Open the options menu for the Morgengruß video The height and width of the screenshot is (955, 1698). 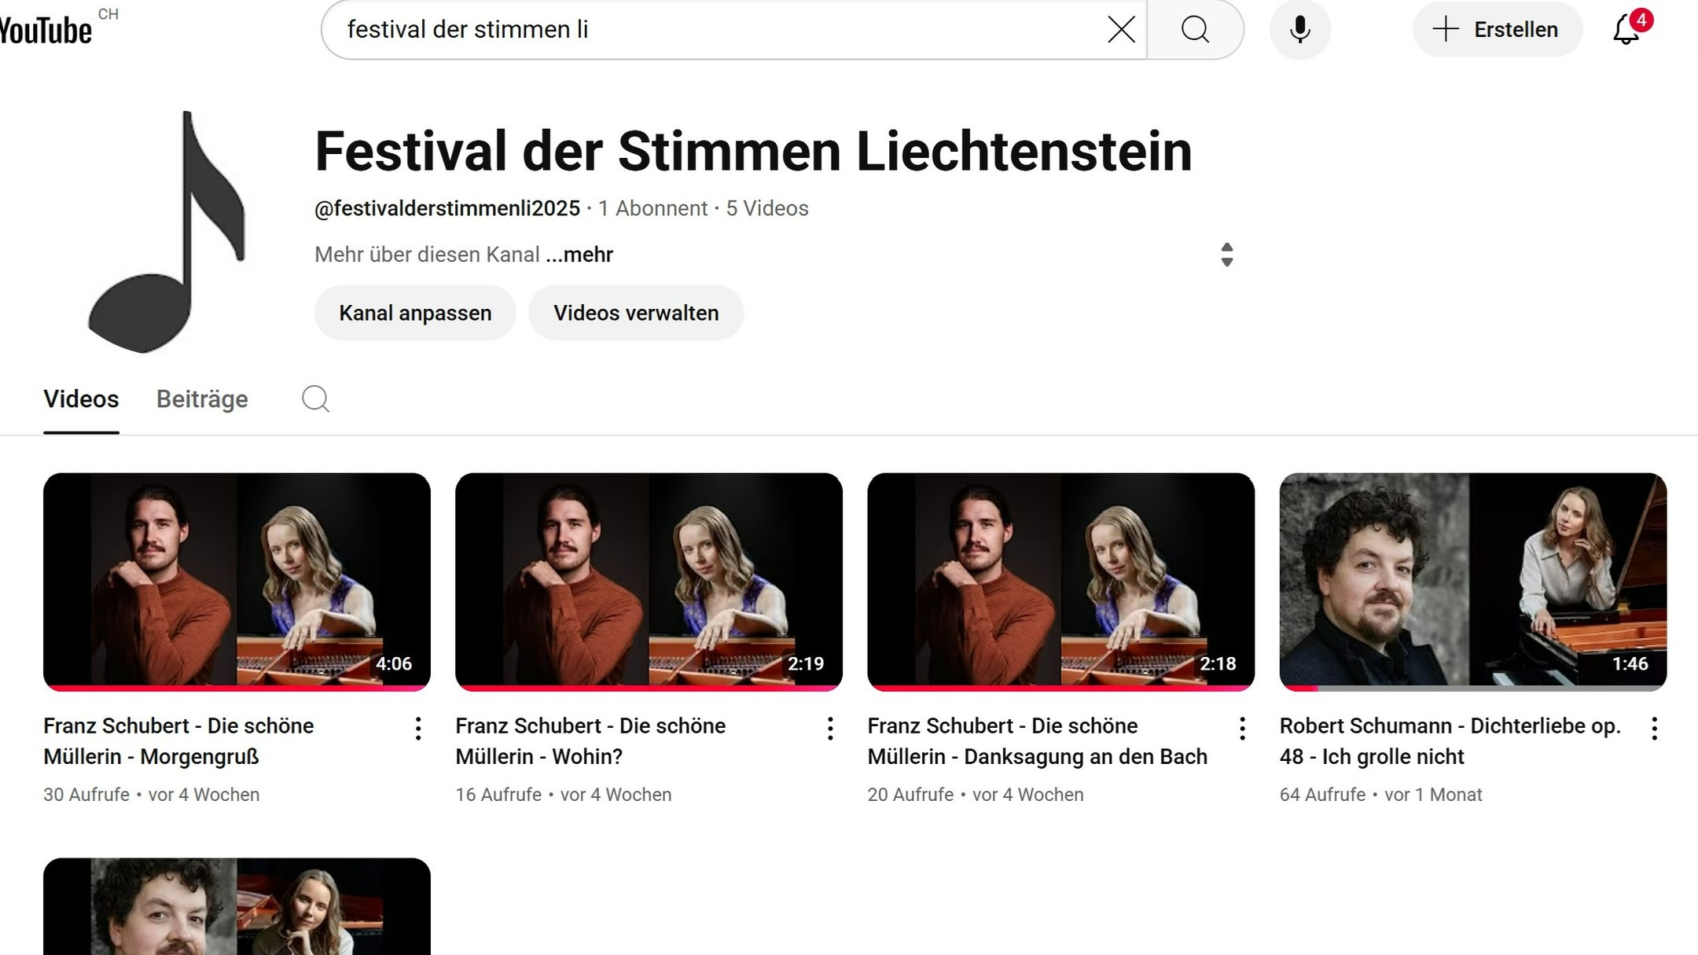click(418, 729)
